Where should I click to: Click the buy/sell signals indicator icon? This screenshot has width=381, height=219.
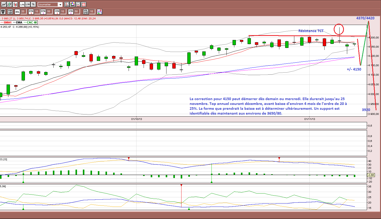pos(99,12)
